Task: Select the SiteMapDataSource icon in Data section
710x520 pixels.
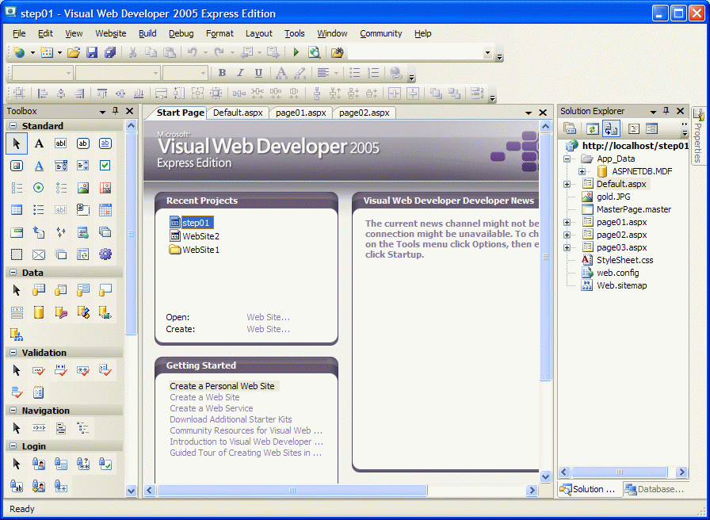Action: pyautogui.click(x=17, y=335)
